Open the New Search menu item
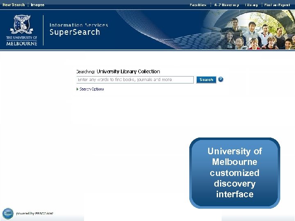Screen dimensions: 295x221 (14, 5)
